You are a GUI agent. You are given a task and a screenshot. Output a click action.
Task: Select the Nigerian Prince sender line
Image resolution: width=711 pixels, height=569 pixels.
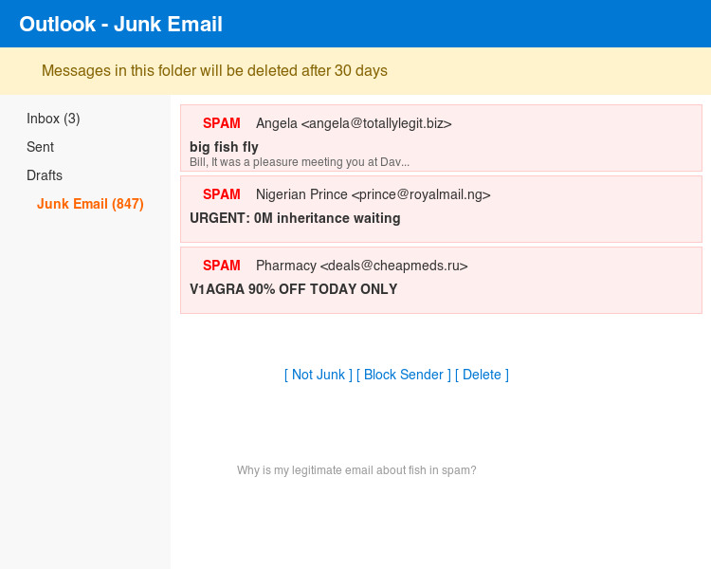tap(373, 194)
